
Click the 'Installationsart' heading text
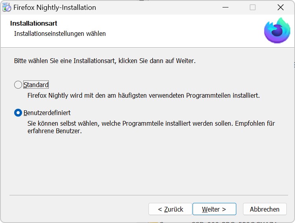(x=34, y=23)
